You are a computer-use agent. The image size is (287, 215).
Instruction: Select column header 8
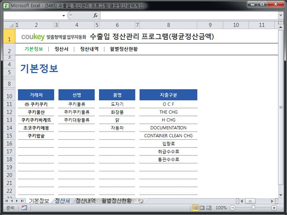168,25
